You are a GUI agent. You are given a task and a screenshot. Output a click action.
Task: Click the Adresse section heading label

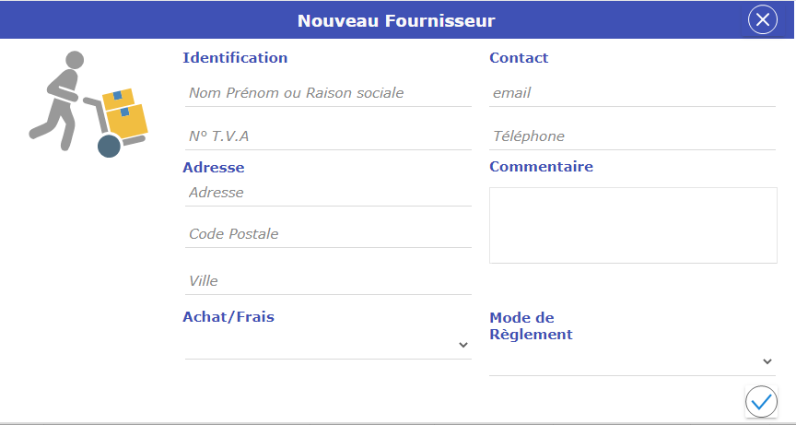[214, 167]
